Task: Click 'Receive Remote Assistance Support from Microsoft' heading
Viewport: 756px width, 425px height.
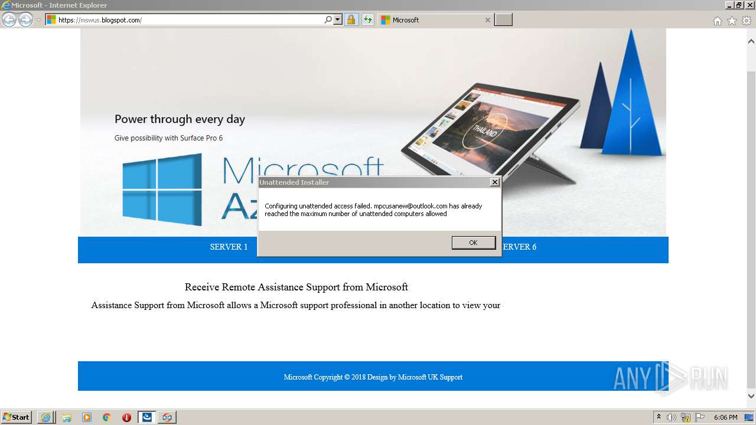Action: [296, 287]
